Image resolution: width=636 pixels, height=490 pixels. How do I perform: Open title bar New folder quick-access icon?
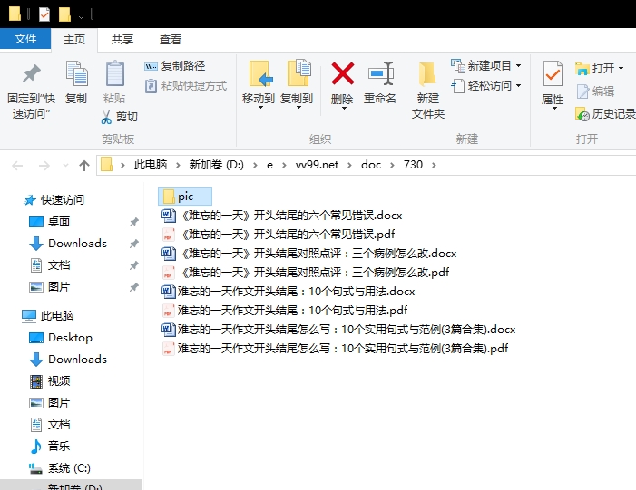pos(64,14)
